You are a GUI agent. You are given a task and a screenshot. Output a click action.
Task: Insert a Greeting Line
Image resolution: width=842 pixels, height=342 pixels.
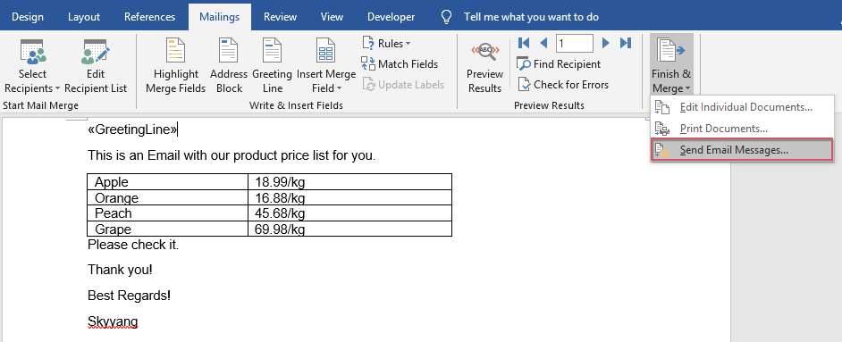[272, 66]
